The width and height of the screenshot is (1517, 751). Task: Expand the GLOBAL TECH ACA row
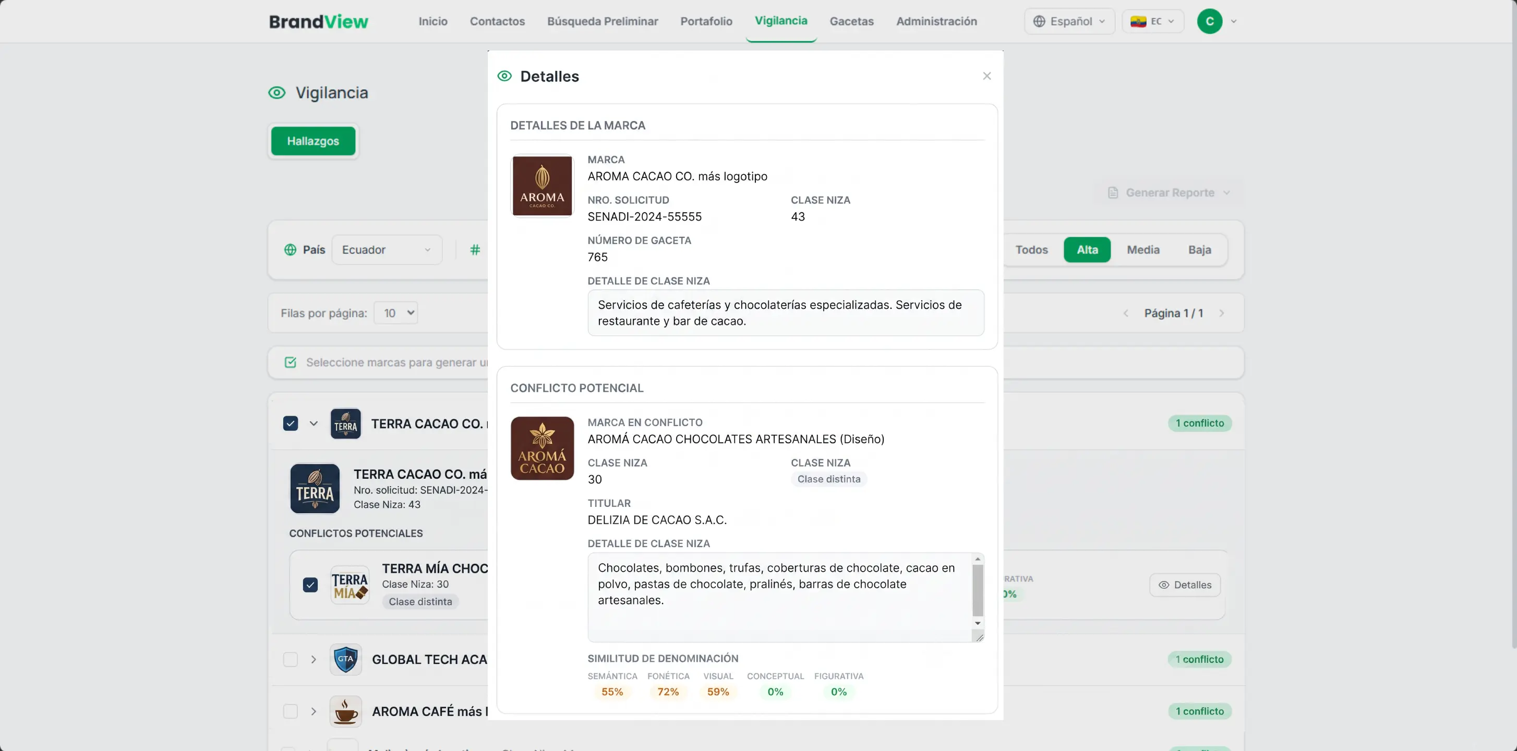[x=314, y=659]
